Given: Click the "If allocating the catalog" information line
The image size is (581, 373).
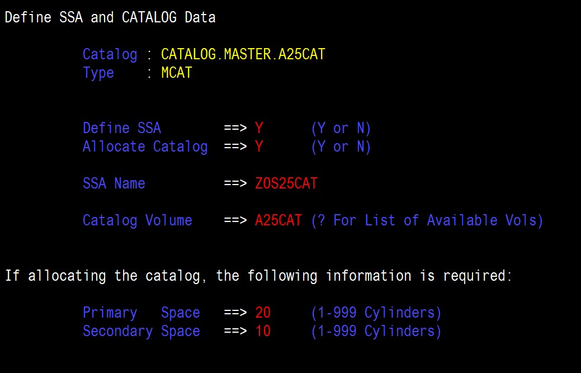Looking at the screenshot, I should point(258,276).
